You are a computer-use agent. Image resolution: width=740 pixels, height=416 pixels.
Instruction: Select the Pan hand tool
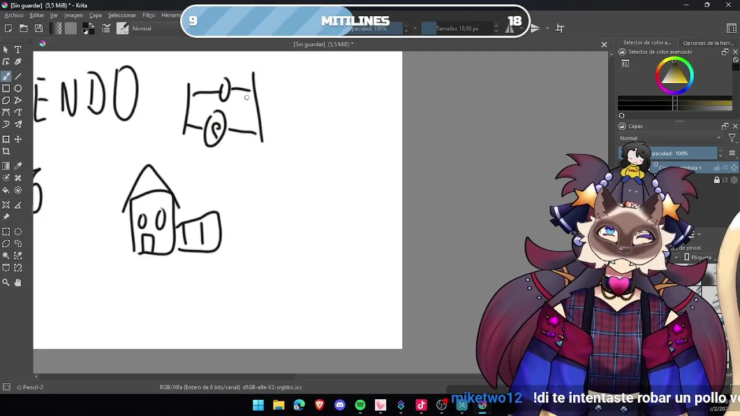coord(18,283)
